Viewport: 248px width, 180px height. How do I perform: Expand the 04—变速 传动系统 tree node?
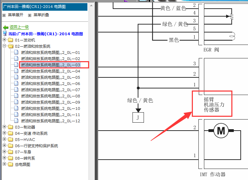tap(4, 133)
